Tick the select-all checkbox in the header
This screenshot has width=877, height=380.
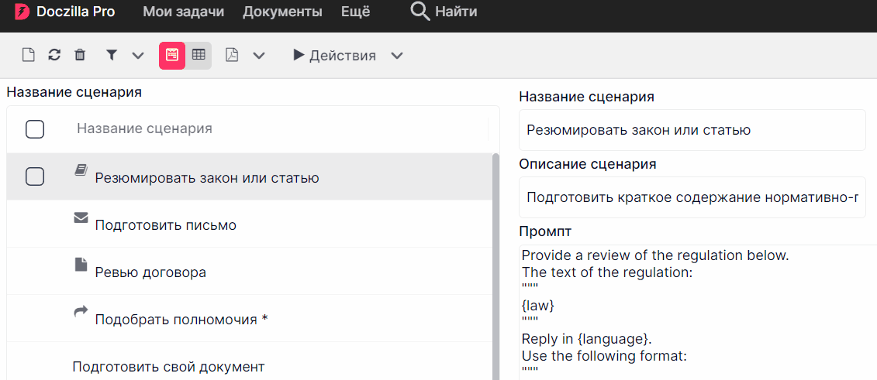pos(35,129)
